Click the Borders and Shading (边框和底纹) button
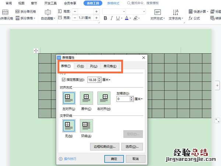This screenshot has width=221, height=166. coord(104,147)
